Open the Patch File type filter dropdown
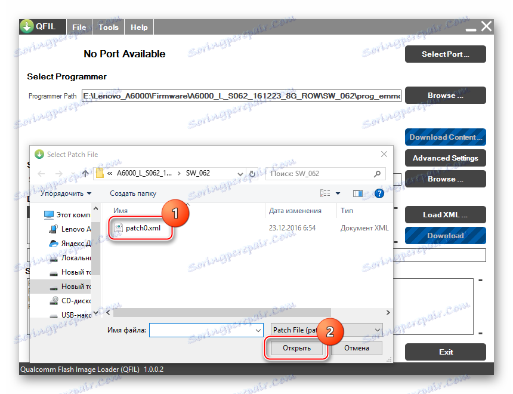Image resolution: width=513 pixels, height=394 pixels. (x=326, y=330)
